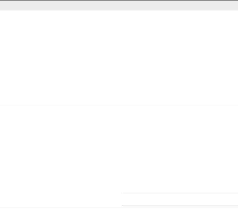Click the narrow sub-row between the short dividers
Screen dimensions: 238x209
pyautogui.click(x=180, y=199)
